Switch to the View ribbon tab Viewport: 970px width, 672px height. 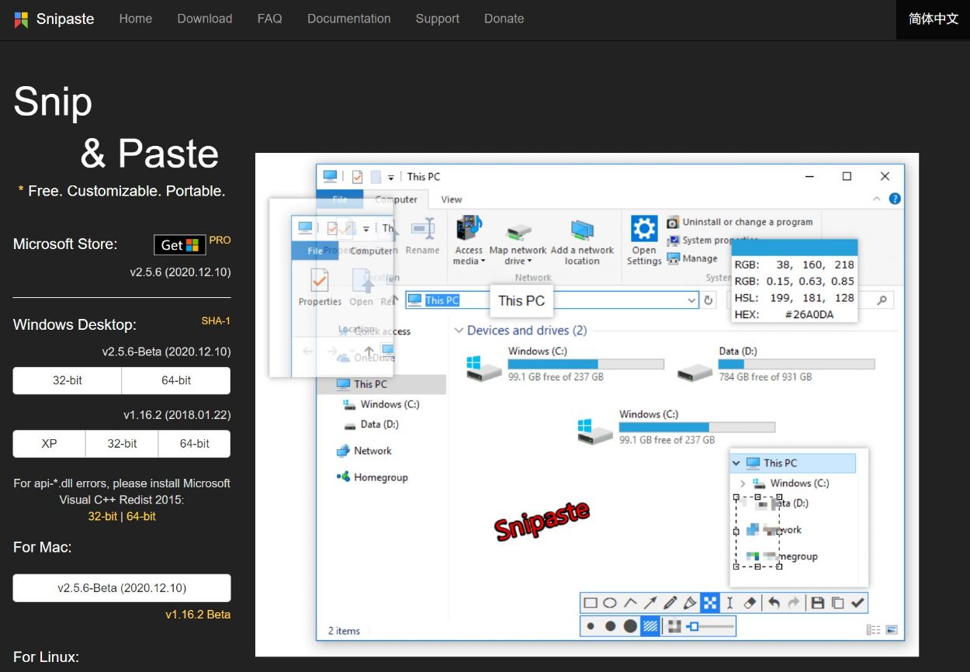pyautogui.click(x=452, y=199)
